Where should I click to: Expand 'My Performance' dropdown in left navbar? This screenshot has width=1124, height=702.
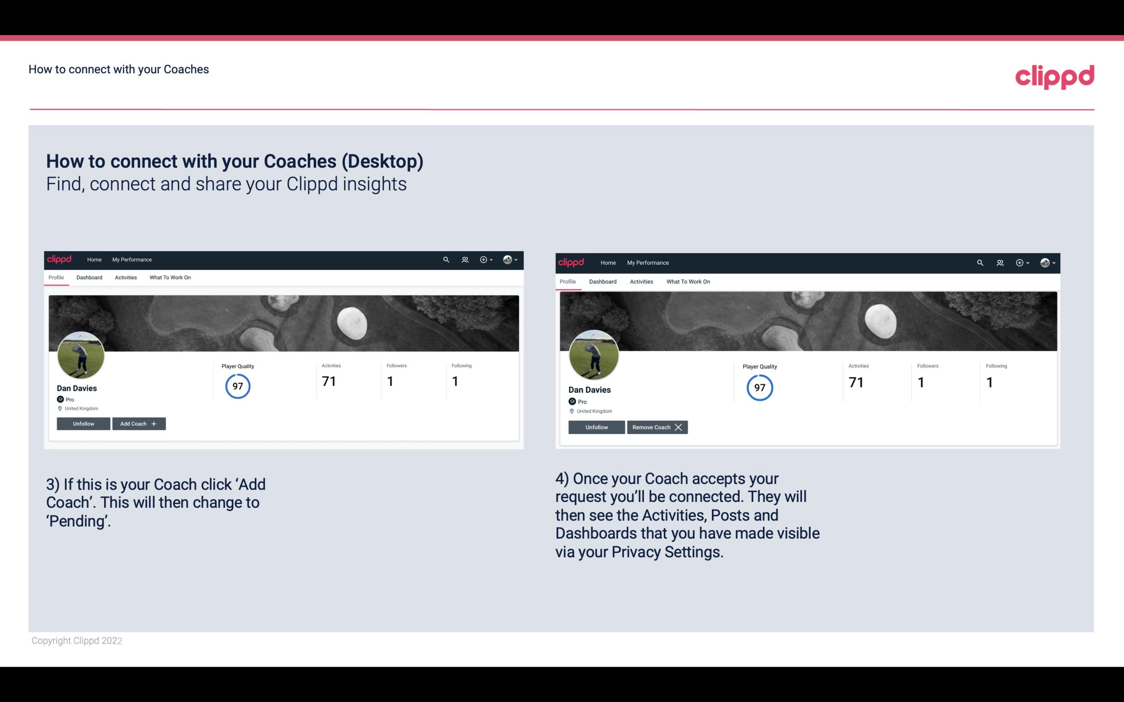tap(131, 259)
